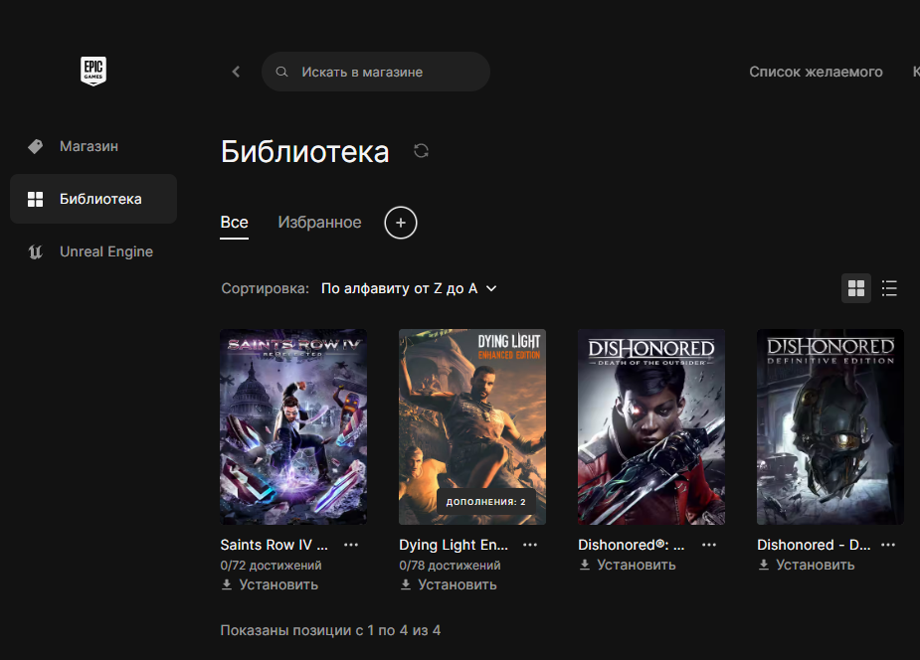920x660 pixels.
Task: Click Dying Light En... title text
Action: tap(454, 545)
